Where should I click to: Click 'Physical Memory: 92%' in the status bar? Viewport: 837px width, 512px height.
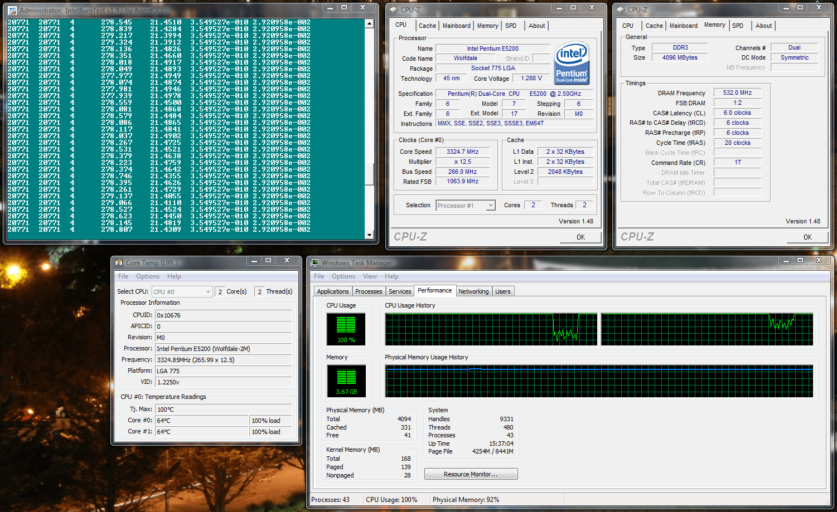466,500
